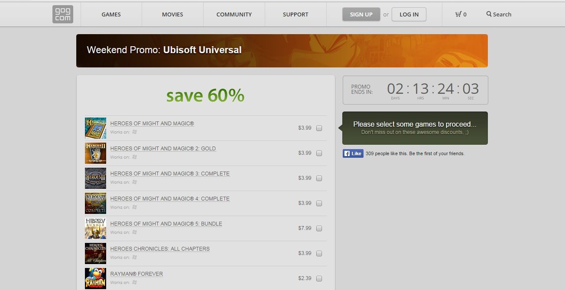The width and height of the screenshot is (565, 290).
Task: Expand the Community menu
Action: pyautogui.click(x=234, y=14)
